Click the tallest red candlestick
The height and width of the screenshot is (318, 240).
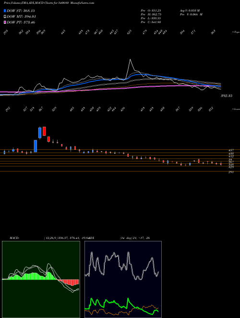(44, 131)
